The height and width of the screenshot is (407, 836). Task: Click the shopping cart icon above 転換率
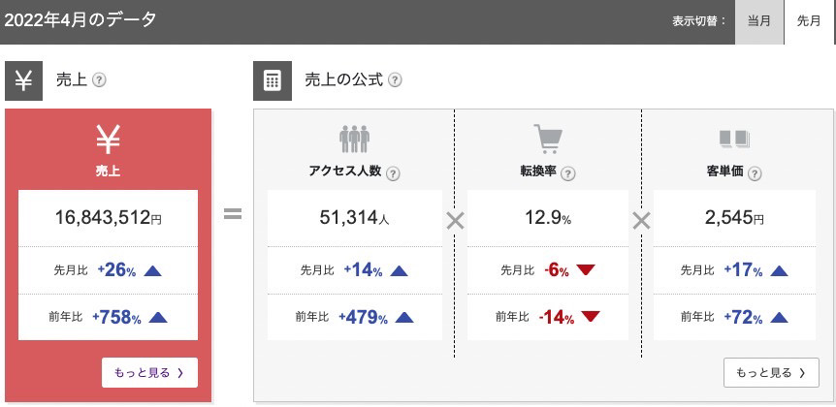click(x=547, y=139)
